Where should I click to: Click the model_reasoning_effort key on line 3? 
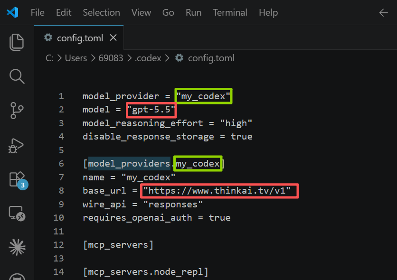click(143, 123)
